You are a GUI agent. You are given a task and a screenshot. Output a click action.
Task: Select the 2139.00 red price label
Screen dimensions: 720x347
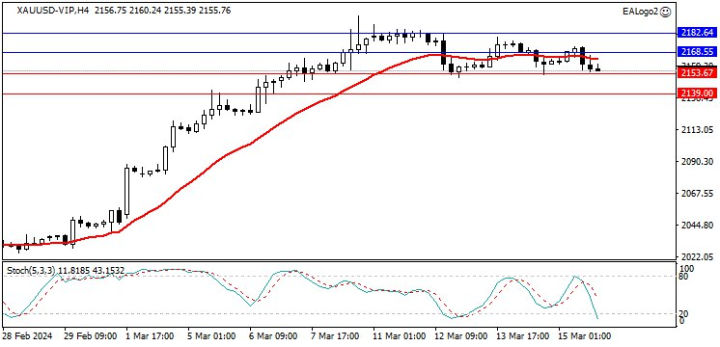(697, 93)
